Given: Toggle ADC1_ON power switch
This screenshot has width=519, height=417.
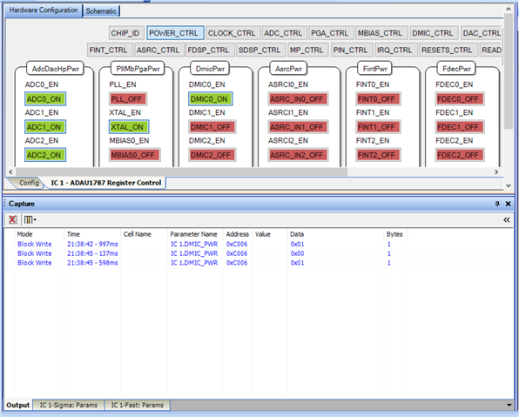Looking at the screenshot, I should point(45,127).
